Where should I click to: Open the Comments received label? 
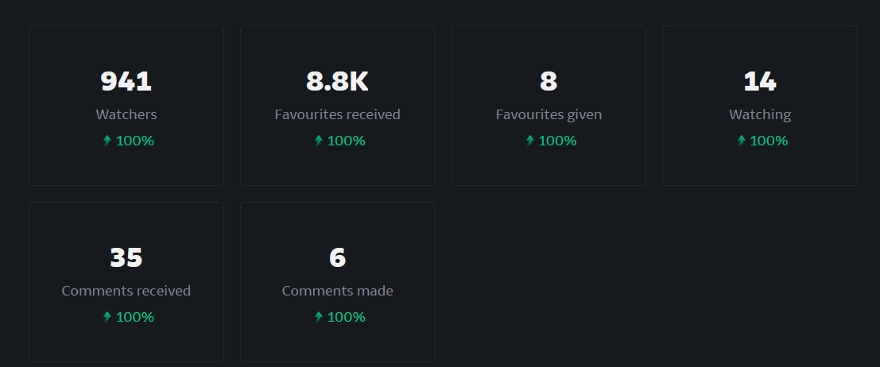pos(126,291)
